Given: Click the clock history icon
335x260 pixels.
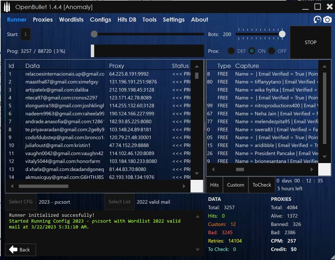Looking at the screenshot, I should [x=317, y=20].
